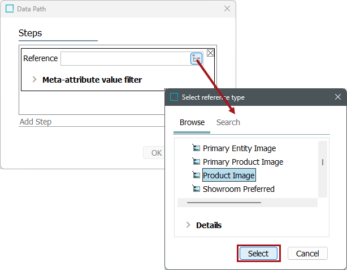Choose Primary Entity Image reference type
Screen dimensions: 347x270
click(239, 148)
